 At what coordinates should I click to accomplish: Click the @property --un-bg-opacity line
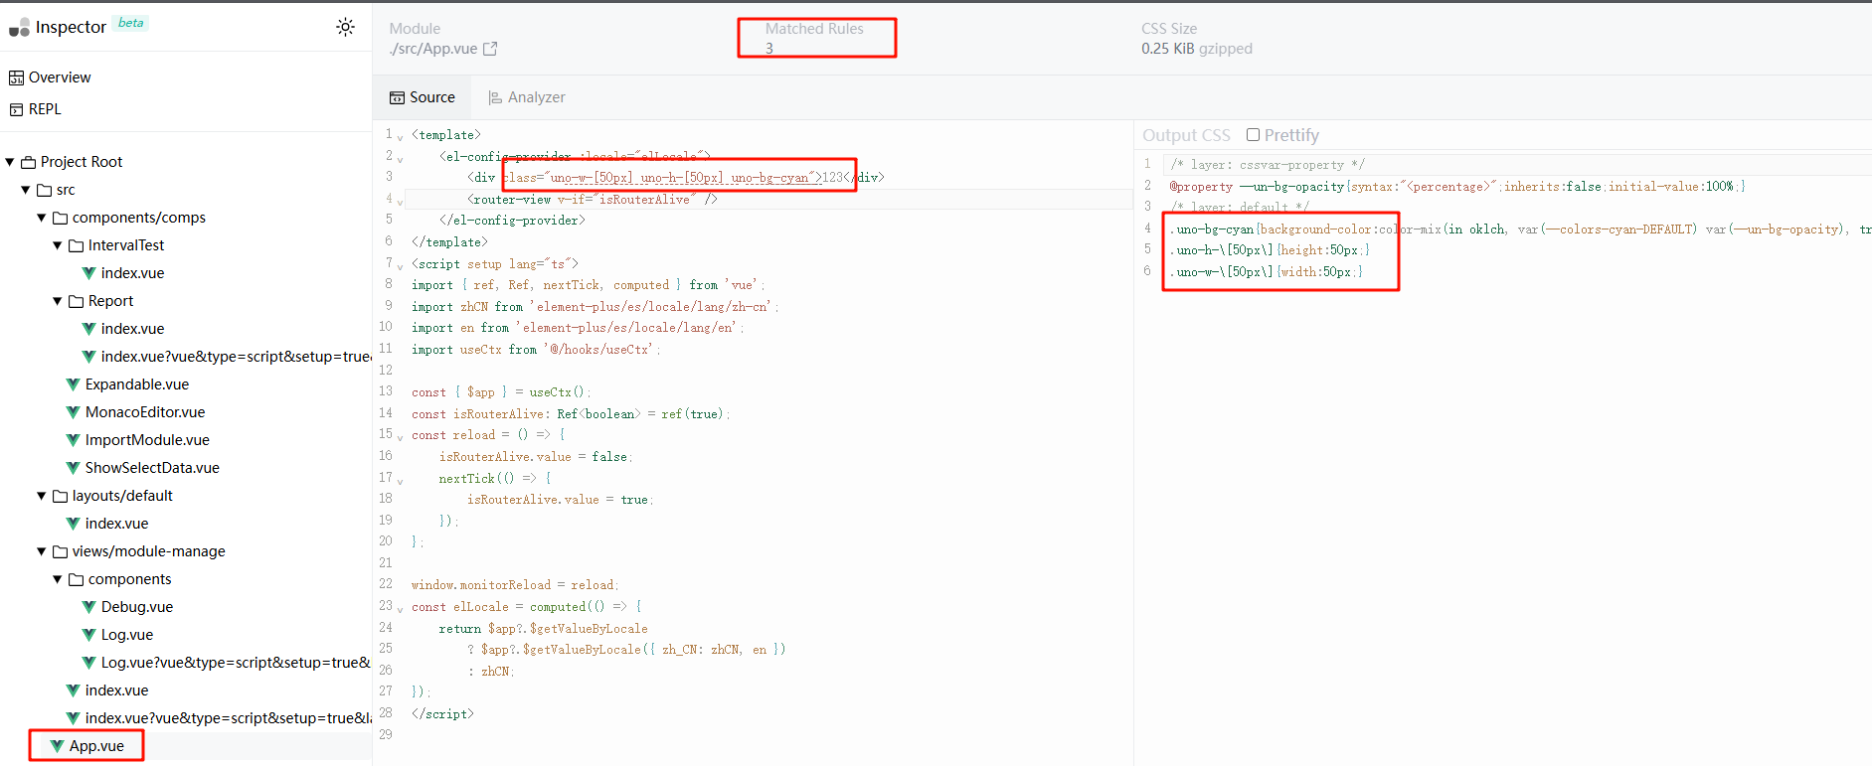click(1457, 187)
